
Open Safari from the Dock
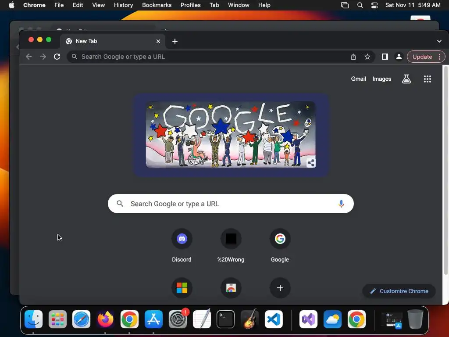tap(81, 319)
